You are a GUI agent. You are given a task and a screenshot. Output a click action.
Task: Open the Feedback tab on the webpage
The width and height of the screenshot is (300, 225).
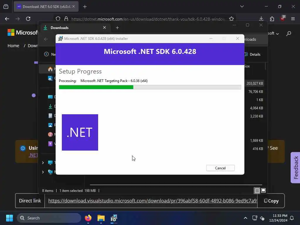tap(296, 168)
